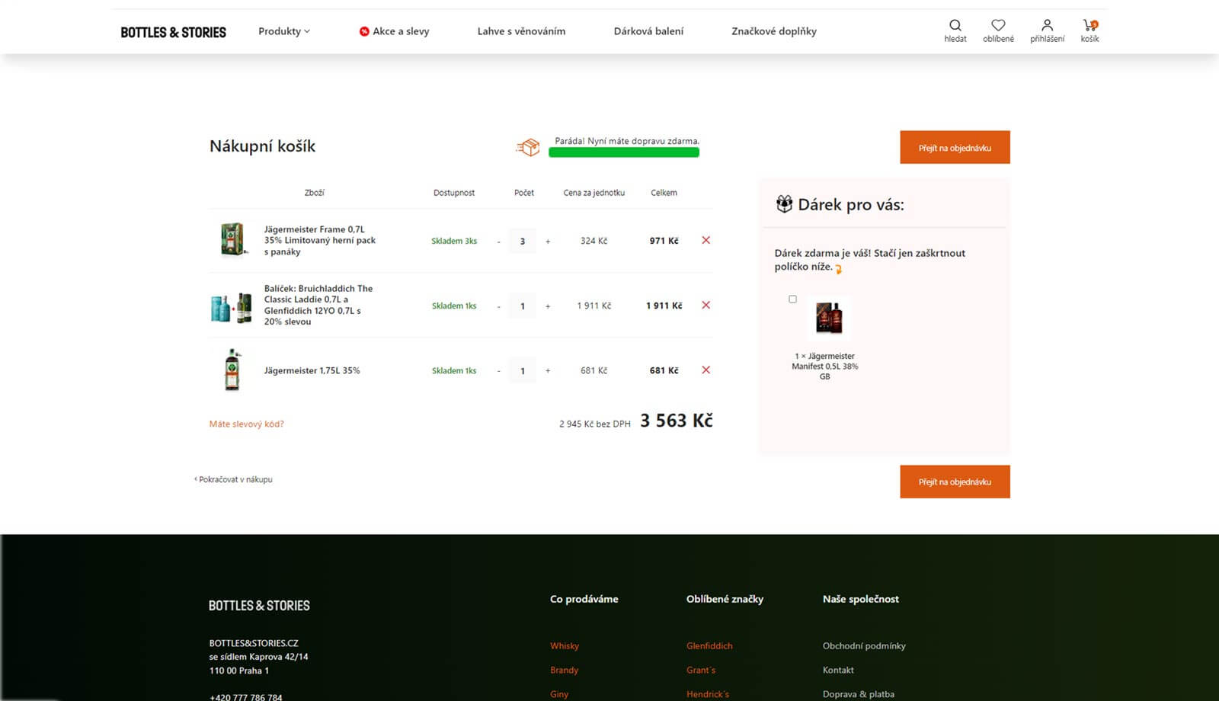The width and height of the screenshot is (1219, 701).
Task: Open Dárková balení menu item
Action: click(x=648, y=31)
